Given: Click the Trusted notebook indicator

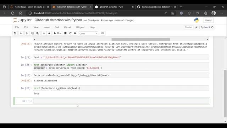Looking at the screenshot, I should (x=189, y=27).
